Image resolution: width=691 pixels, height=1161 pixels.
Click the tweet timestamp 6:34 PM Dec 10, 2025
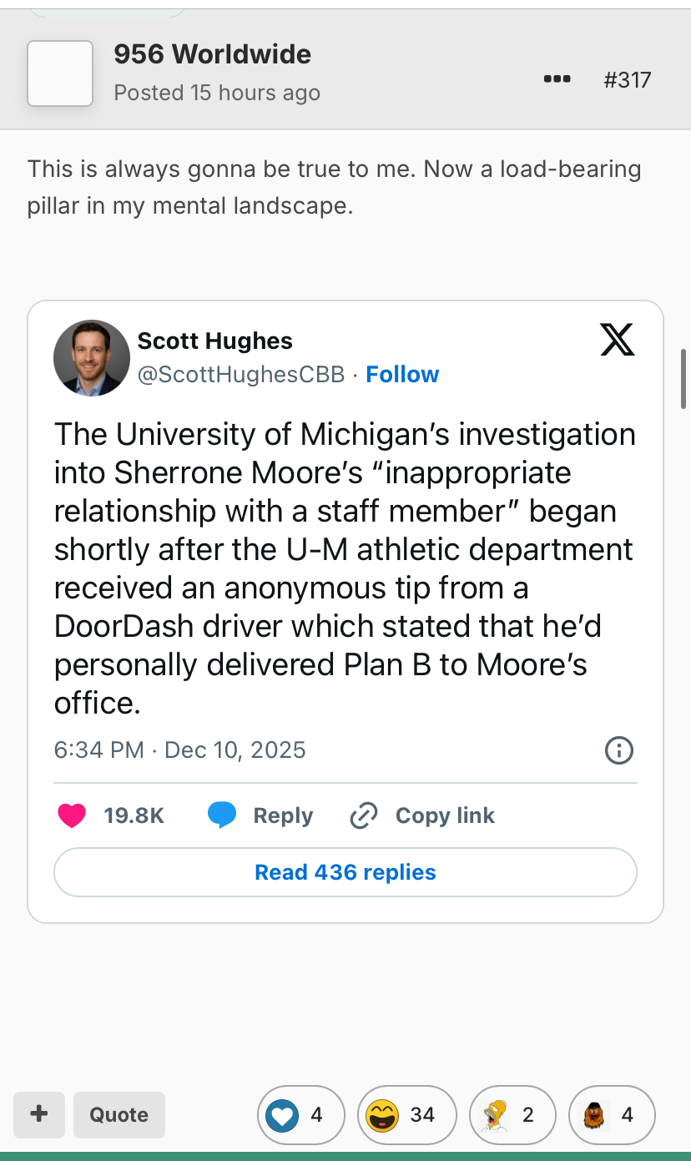tap(180, 750)
